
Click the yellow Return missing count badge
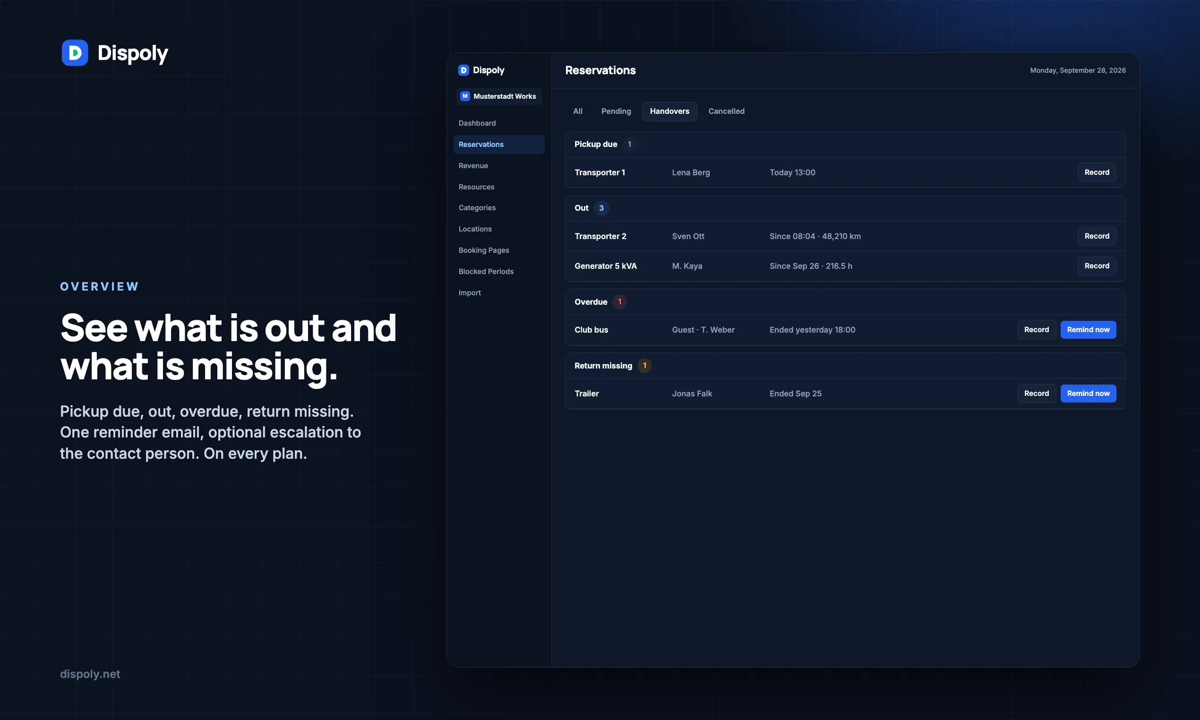click(644, 366)
